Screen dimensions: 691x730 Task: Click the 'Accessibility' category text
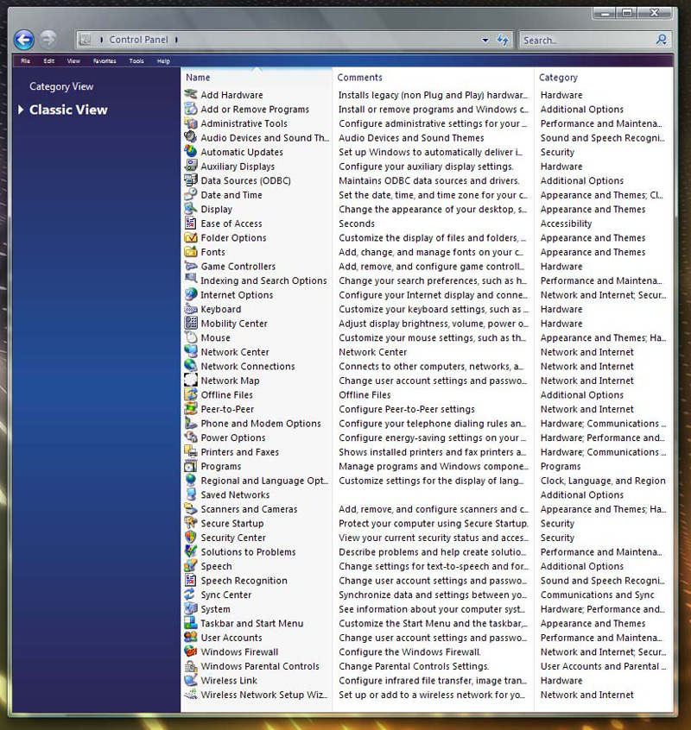click(566, 223)
